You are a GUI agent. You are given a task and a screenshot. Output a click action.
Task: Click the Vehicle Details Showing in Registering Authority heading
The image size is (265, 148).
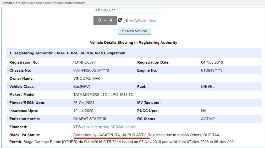pos(133,43)
